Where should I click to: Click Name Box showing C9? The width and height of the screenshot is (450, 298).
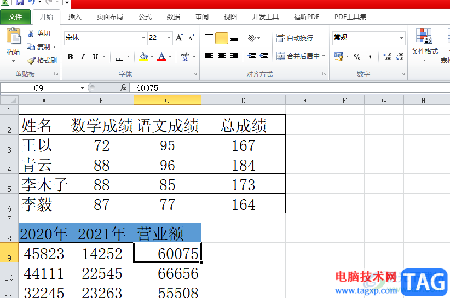click(39, 88)
